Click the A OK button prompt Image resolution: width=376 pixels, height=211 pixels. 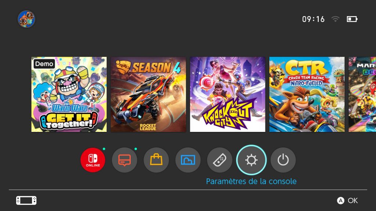347,200
